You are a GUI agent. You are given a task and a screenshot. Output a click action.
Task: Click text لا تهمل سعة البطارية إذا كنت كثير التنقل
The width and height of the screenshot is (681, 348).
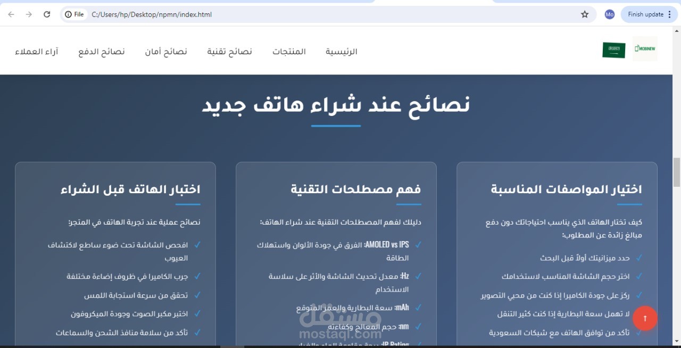click(x=564, y=314)
